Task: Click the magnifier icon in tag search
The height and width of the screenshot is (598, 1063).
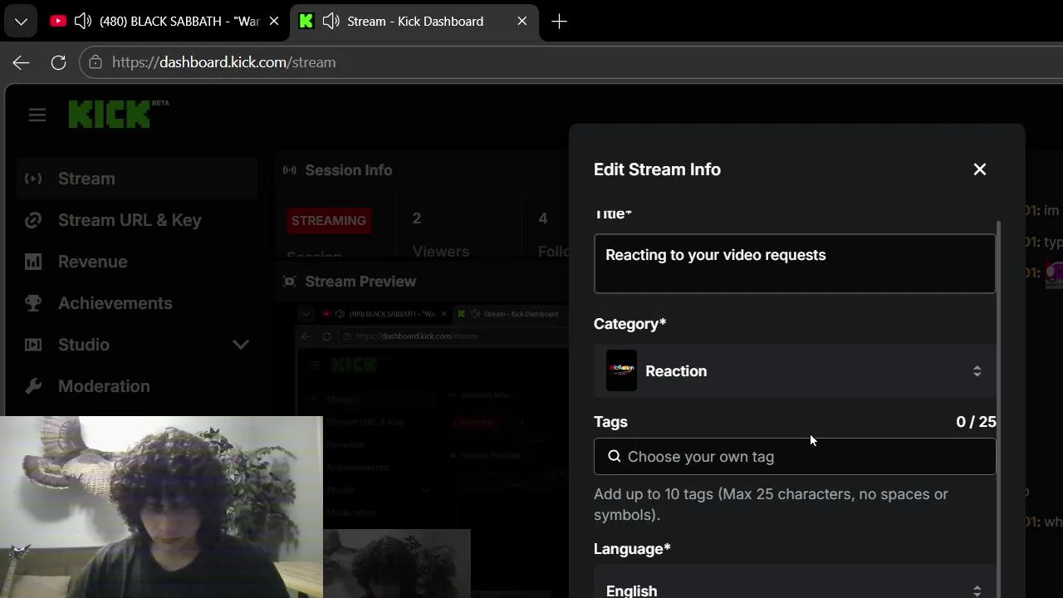Action: pos(615,456)
